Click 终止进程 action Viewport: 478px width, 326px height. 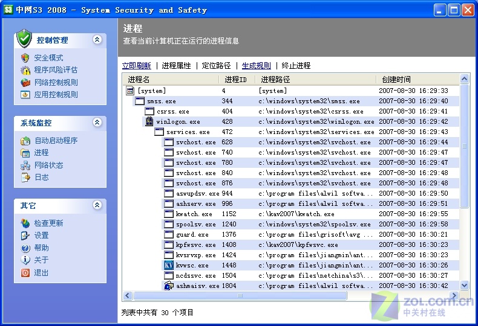(x=296, y=66)
